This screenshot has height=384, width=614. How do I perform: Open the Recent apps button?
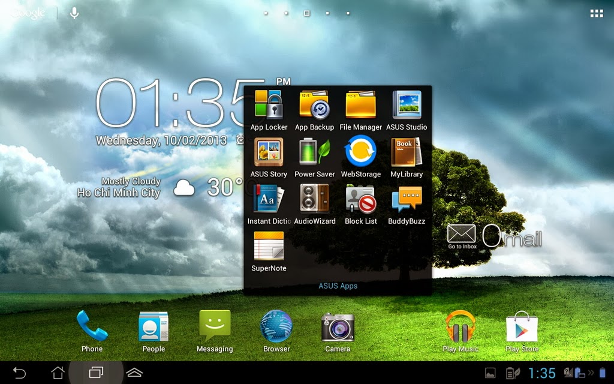96,372
